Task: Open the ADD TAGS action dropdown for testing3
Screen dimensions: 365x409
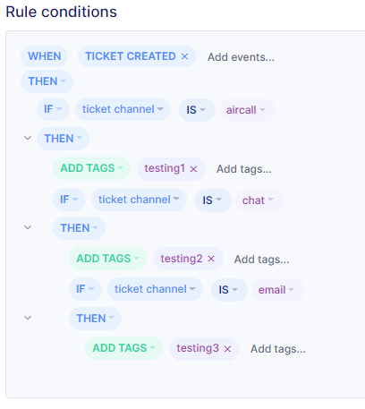Action: (x=123, y=348)
